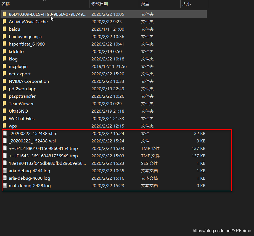Select 18e190413af045db88dfbd file name
Viewport: 254px width, 236px height.
(x=47, y=163)
